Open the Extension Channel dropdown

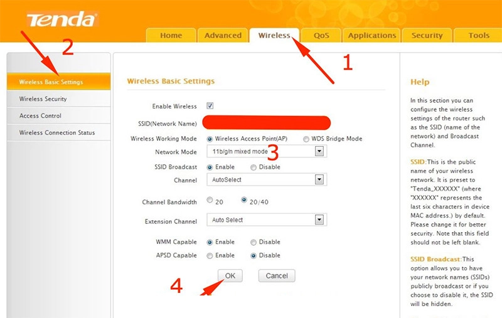coord(319,220)
